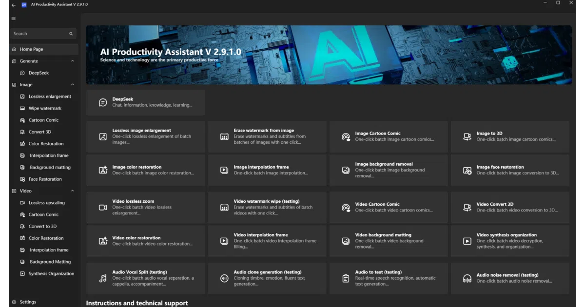Screen dimensions: 585x307
Task: Click the hamburger menu icon
Action: coord(13,19)
